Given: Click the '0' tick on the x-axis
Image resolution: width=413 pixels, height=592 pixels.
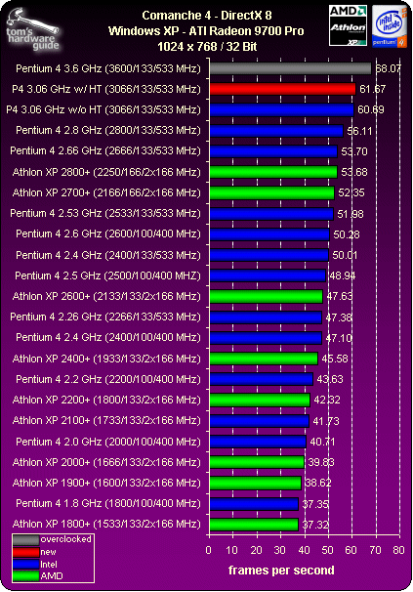Looking at the screenshot, I should 208,550.
